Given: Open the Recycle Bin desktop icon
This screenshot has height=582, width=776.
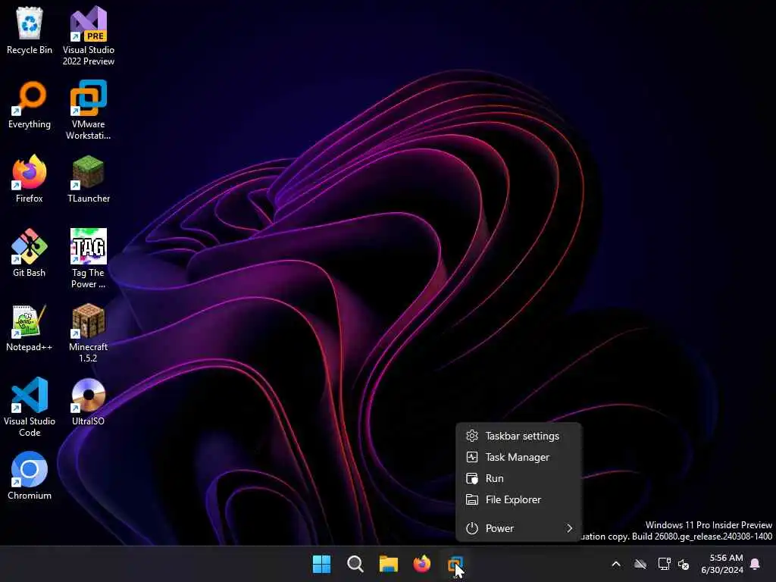Looking at the screenshot, I should tap(30, 30).
